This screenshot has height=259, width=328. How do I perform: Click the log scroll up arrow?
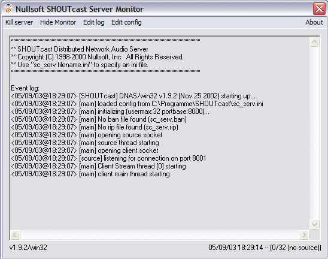coord(314,42)
